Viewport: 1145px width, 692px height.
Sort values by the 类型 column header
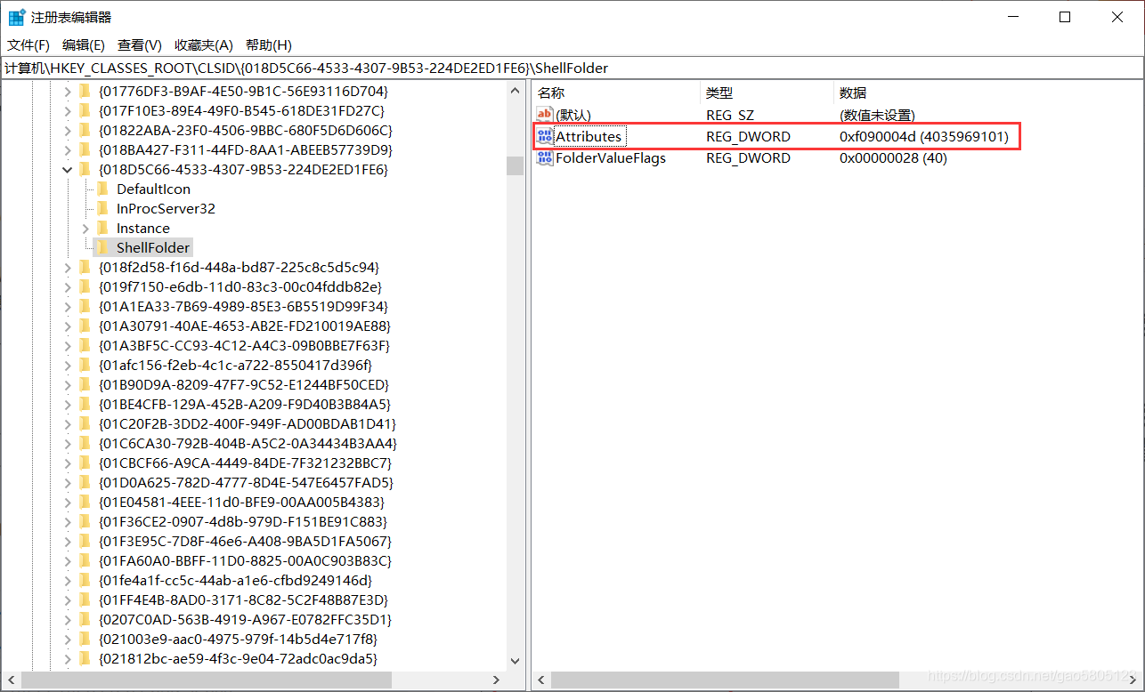pos(767,93)
